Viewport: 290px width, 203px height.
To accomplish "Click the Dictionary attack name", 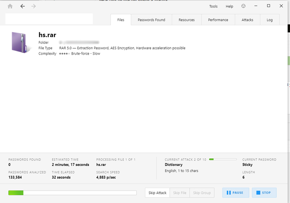I will point(174,165).
